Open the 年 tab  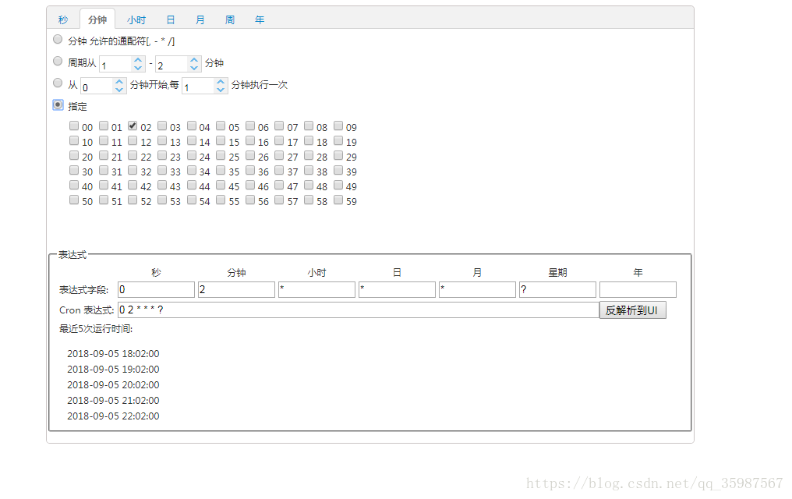[260, 19]
